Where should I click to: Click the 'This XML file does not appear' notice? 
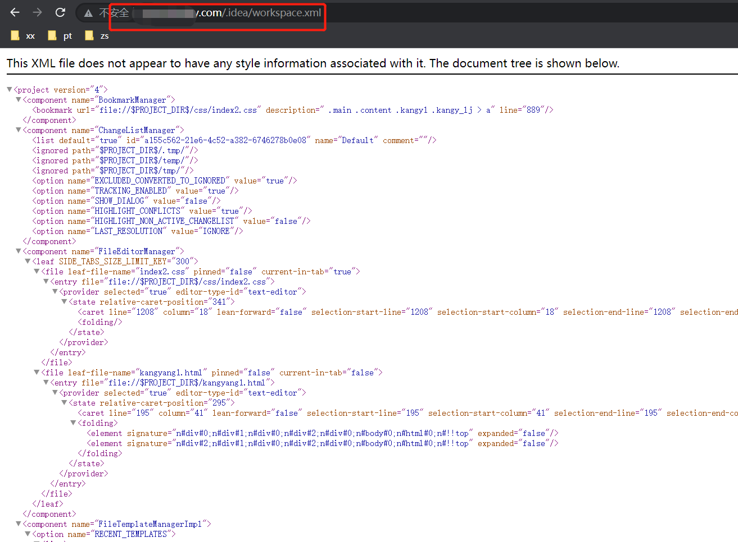pyautogui.click(x=313, y=63)
